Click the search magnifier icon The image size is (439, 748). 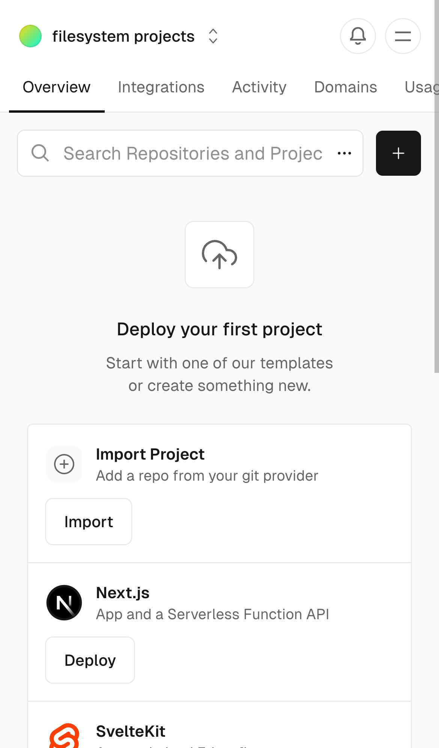(x=40, y=153)
